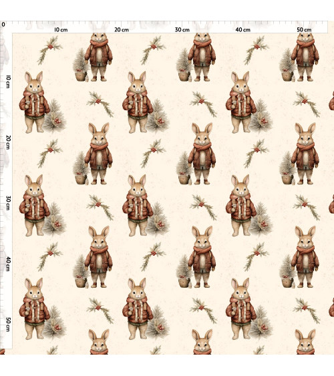Click the 50 cm label on left ruler

click(8, 325)
